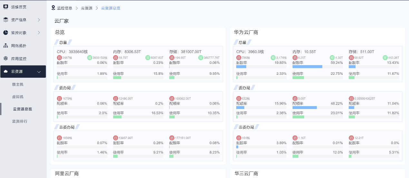The image size is (409, 178).
Task: Click the green 可 badge beside 380777.78T
Action: [200, 58]
